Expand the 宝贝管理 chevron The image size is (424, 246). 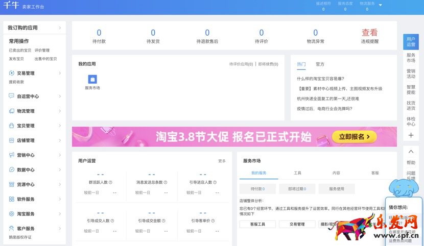point(60,126)
